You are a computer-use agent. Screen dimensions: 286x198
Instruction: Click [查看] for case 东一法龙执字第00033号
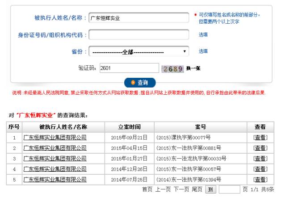tap(260, 159)
